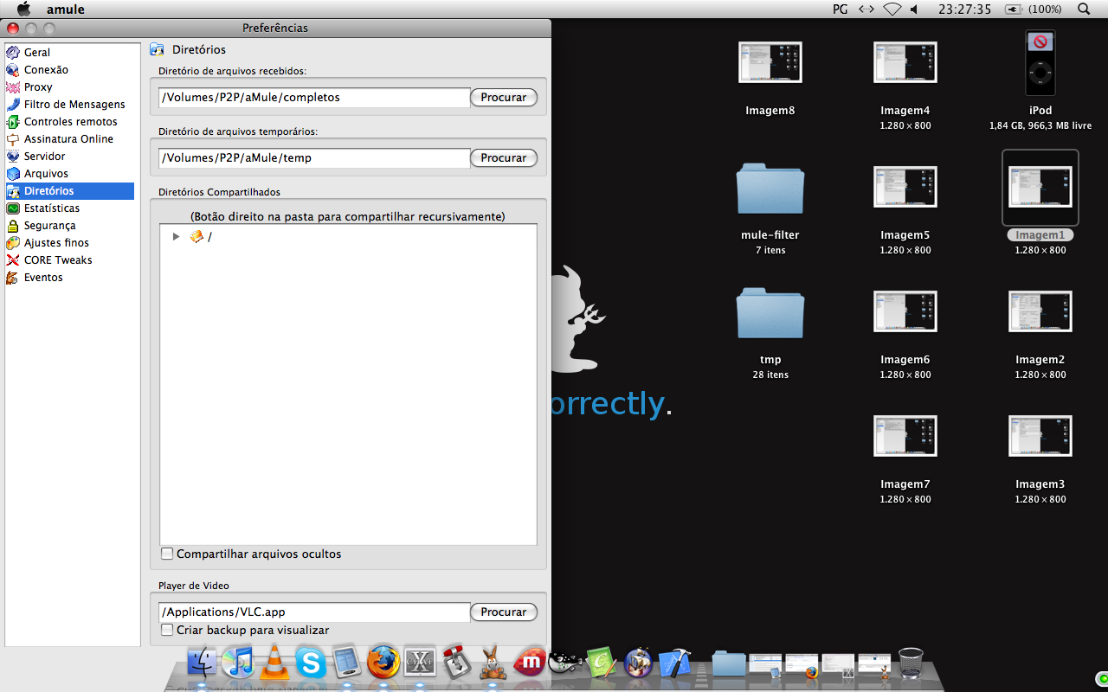Expand the root folder tree node

point(176,236)
